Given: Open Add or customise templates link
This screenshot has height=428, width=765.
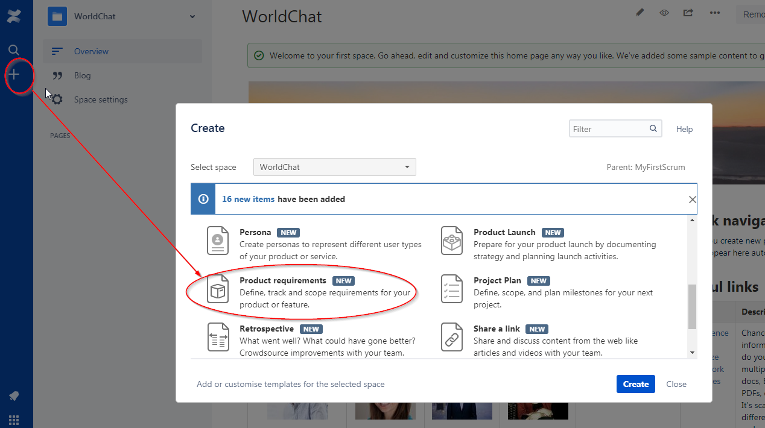Looking at the screenshot, I should (x=291, y=384).
